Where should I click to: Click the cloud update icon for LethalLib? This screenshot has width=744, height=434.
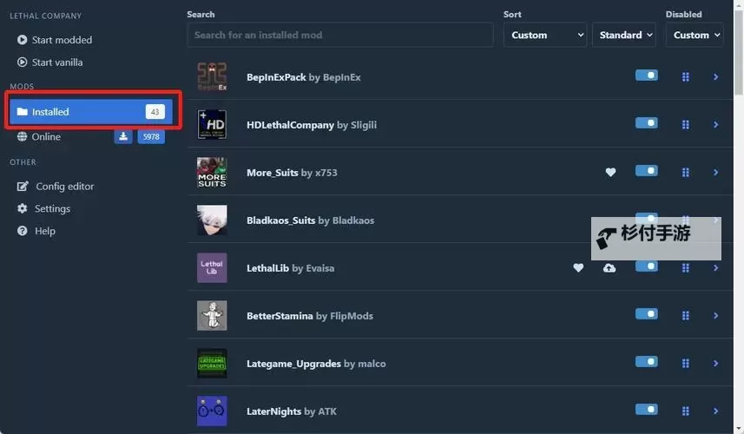(609, 268)
